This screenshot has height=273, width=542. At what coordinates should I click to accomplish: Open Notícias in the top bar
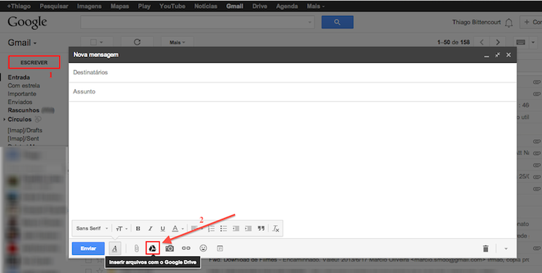[205, 6]
